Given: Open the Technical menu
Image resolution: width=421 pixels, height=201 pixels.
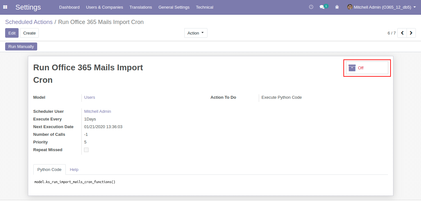Looking at the screenshot, I should click(205, 7).
